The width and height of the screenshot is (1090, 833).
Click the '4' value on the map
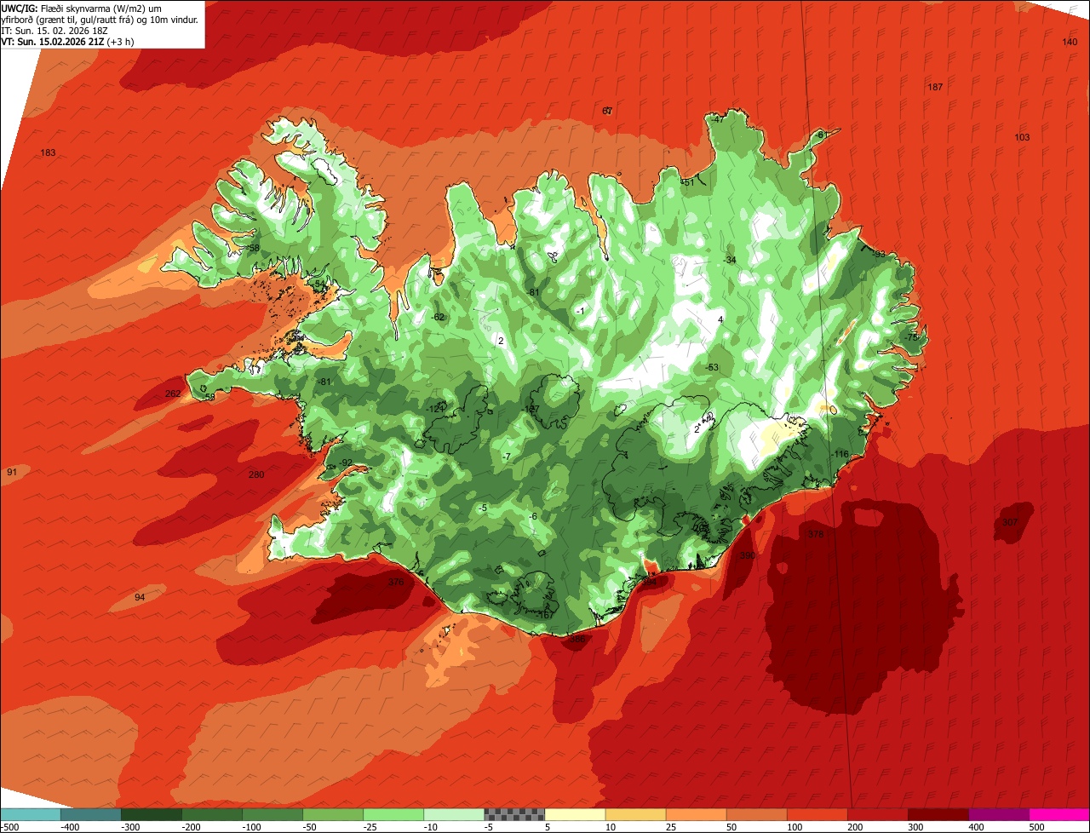click(720, 319)
